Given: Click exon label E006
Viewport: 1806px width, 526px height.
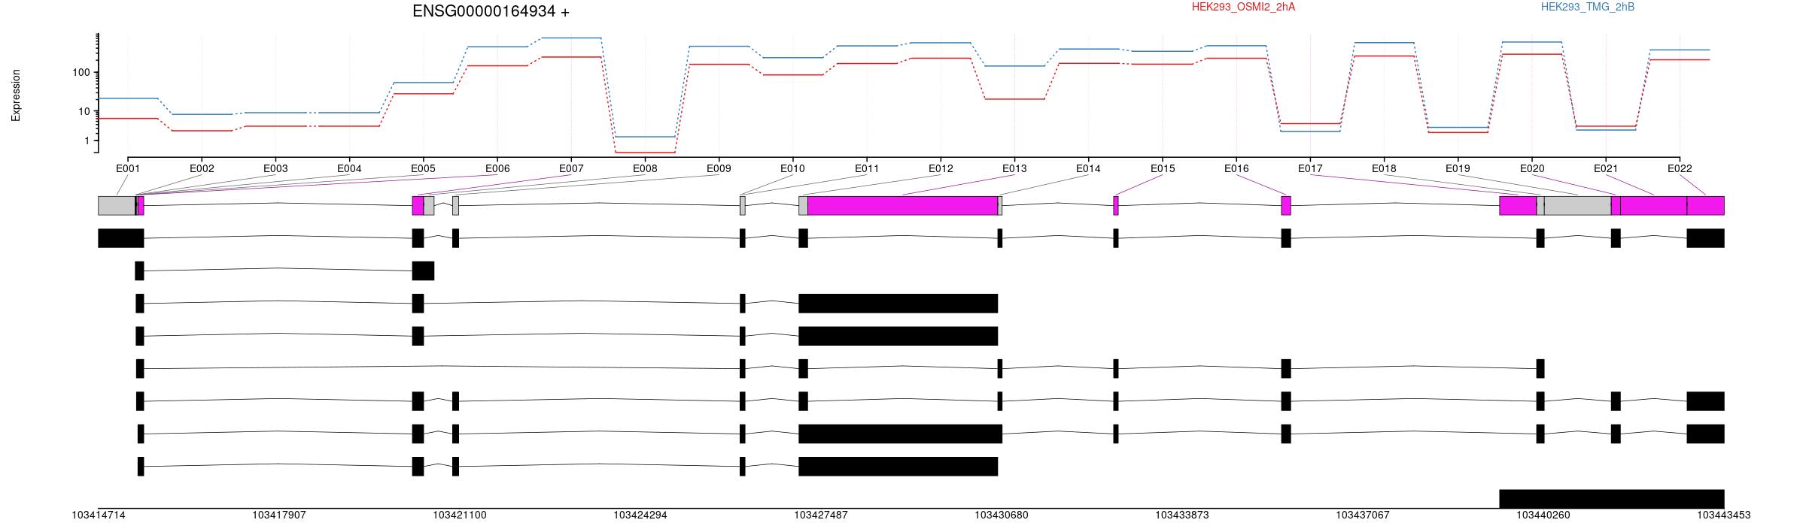Looking at the screenshot, I should [x=497, y=168].
